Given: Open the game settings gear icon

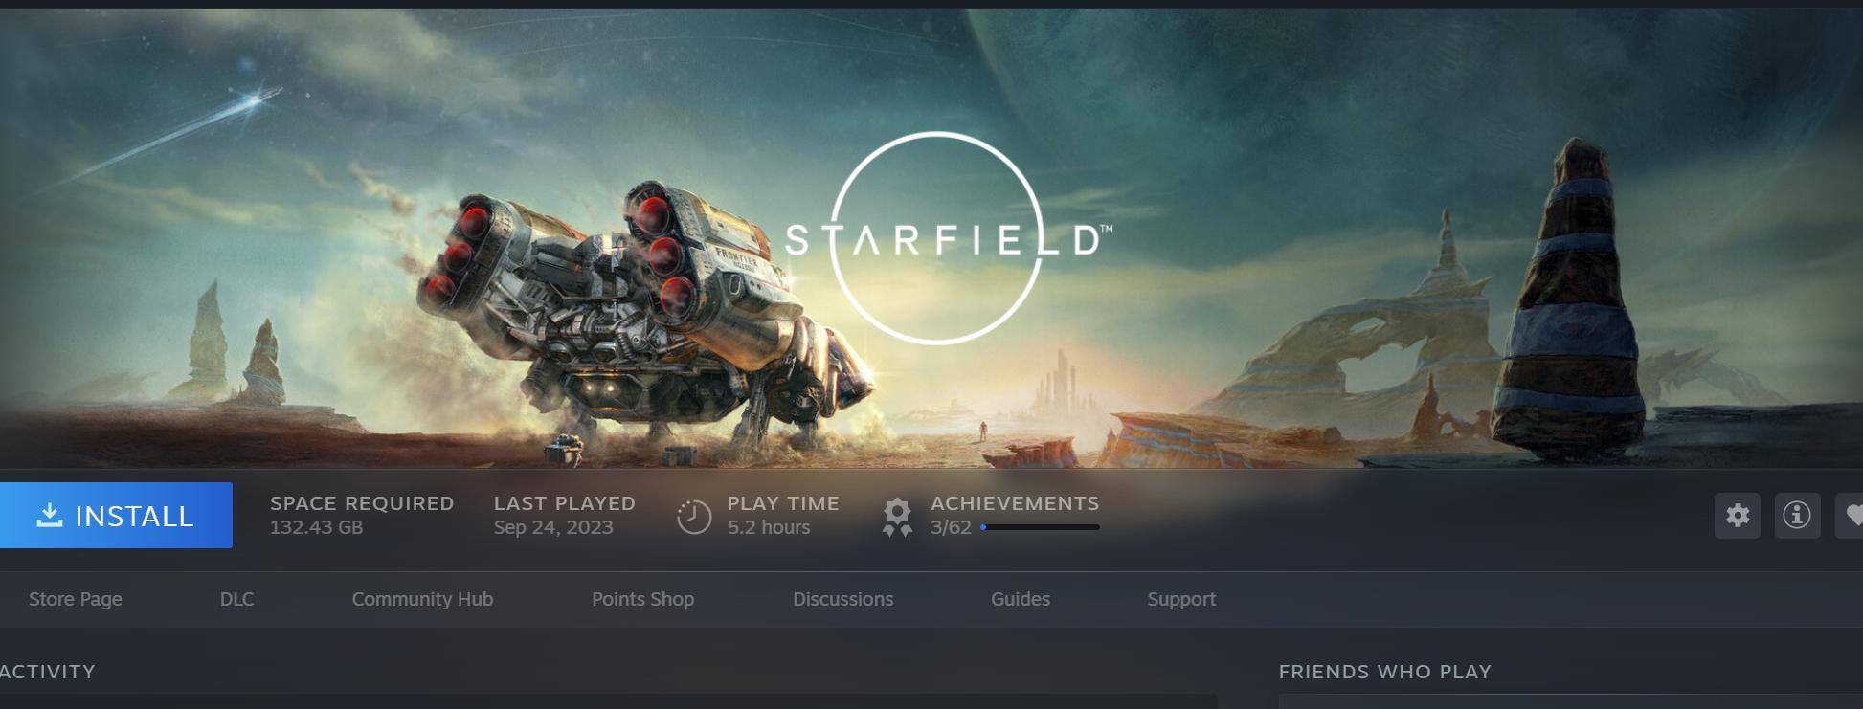Looking at the screenshot, I should pyautogui.click(x=1738, y=516).
